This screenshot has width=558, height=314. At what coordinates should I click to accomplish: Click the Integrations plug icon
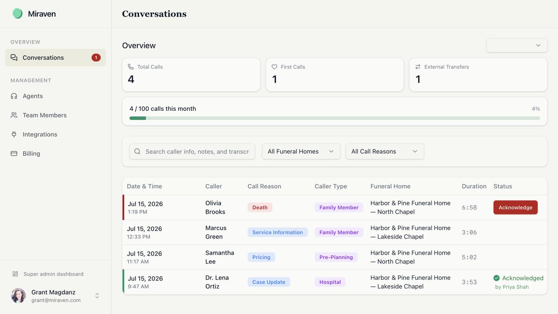tap(14, 134)
